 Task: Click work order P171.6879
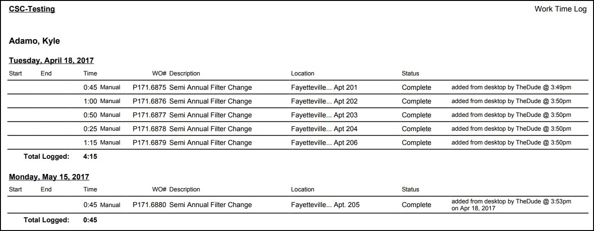(149, 143)
